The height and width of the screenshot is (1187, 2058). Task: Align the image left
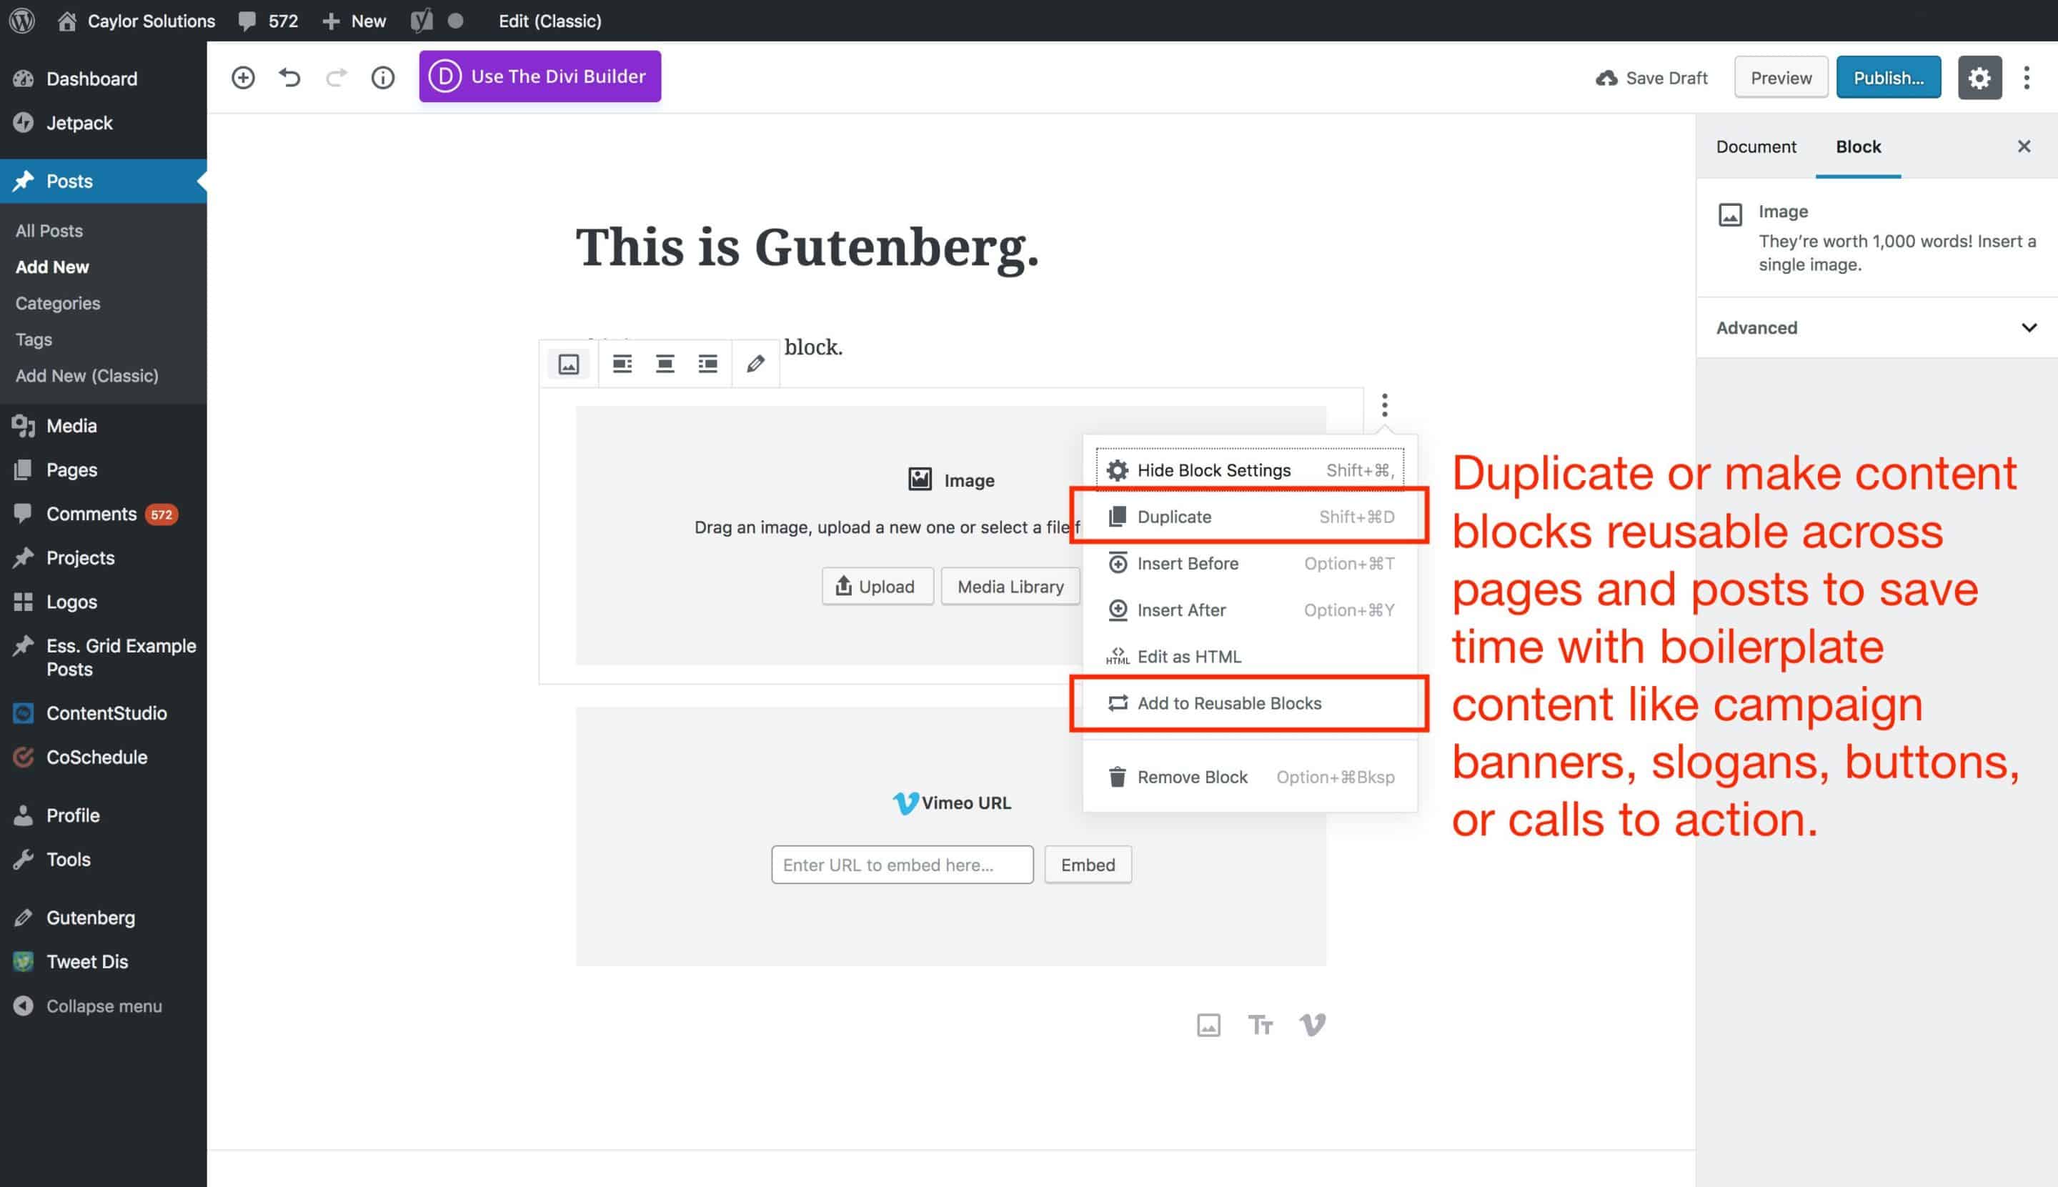(x=622, y=364)
